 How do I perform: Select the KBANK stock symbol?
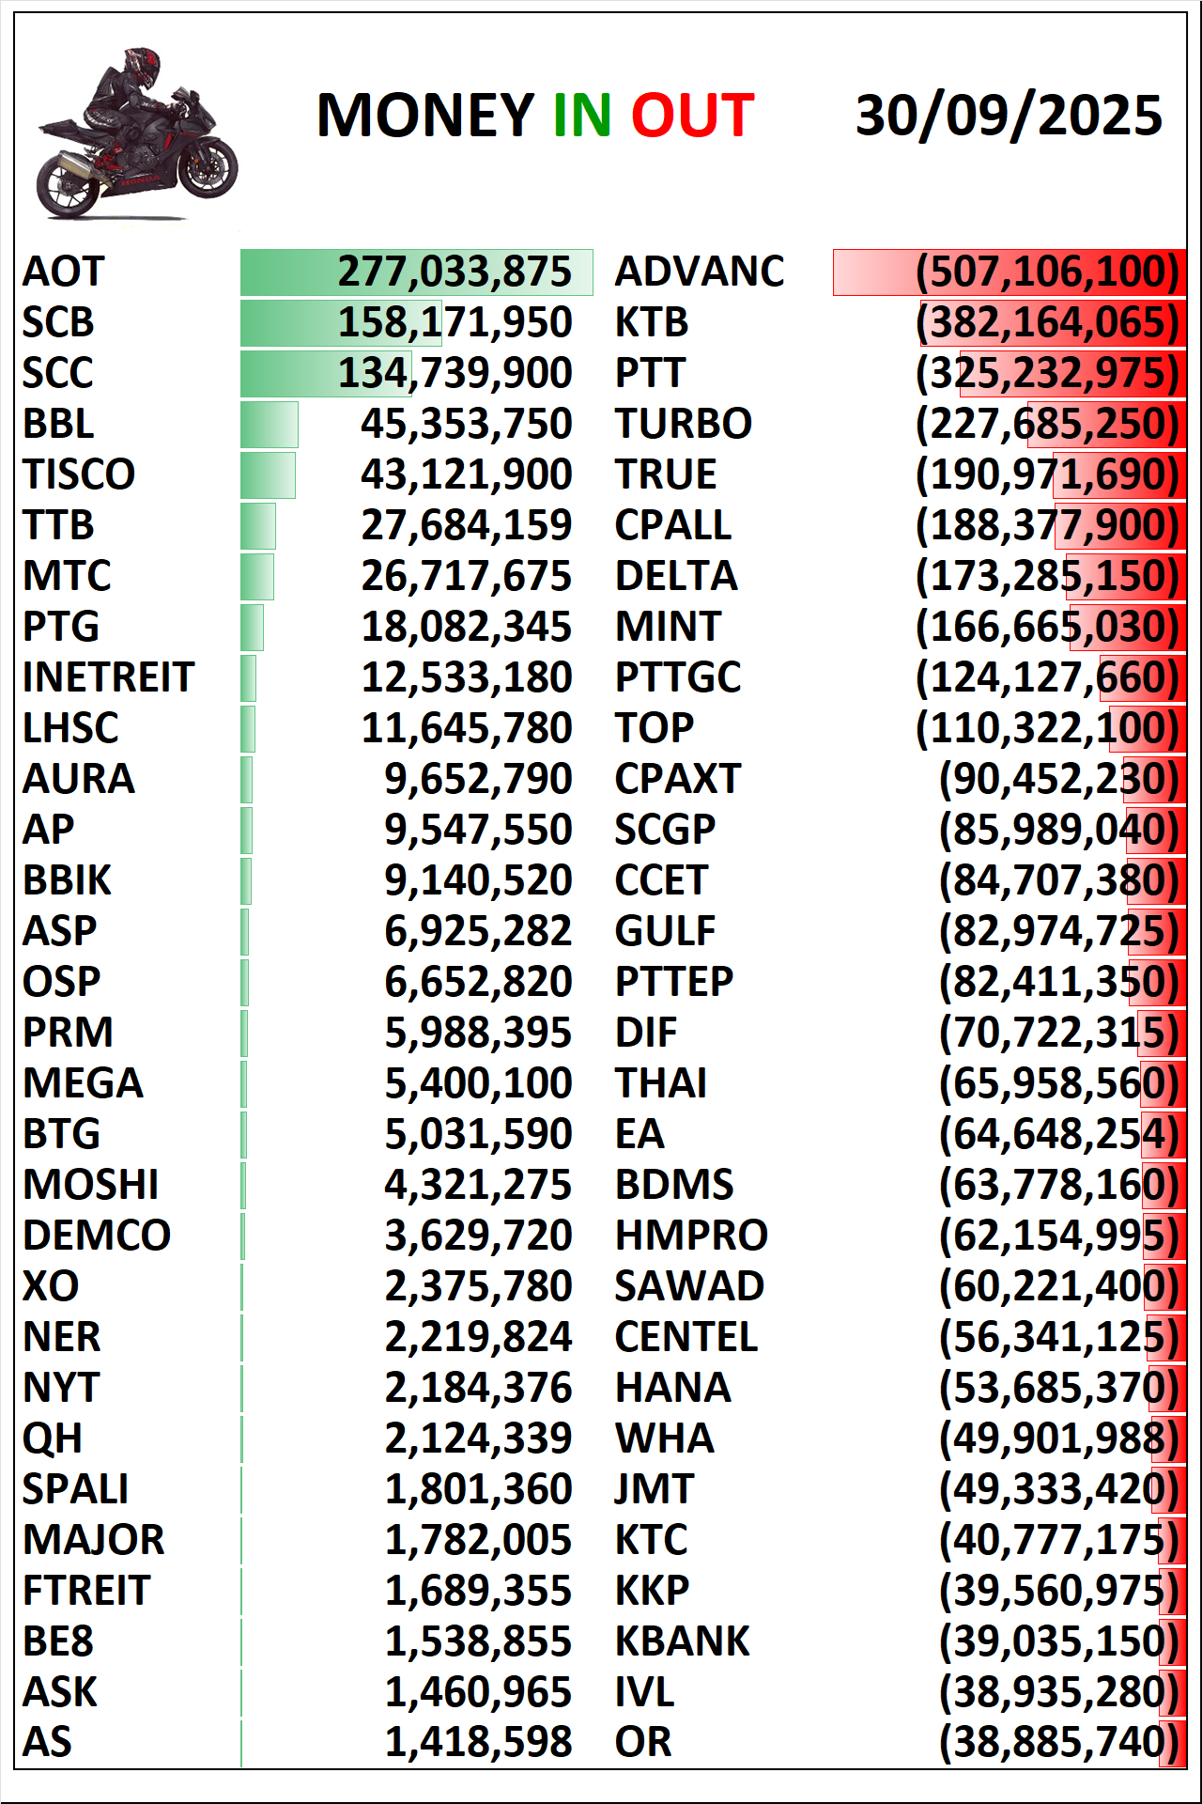[x=682, y=1641]
